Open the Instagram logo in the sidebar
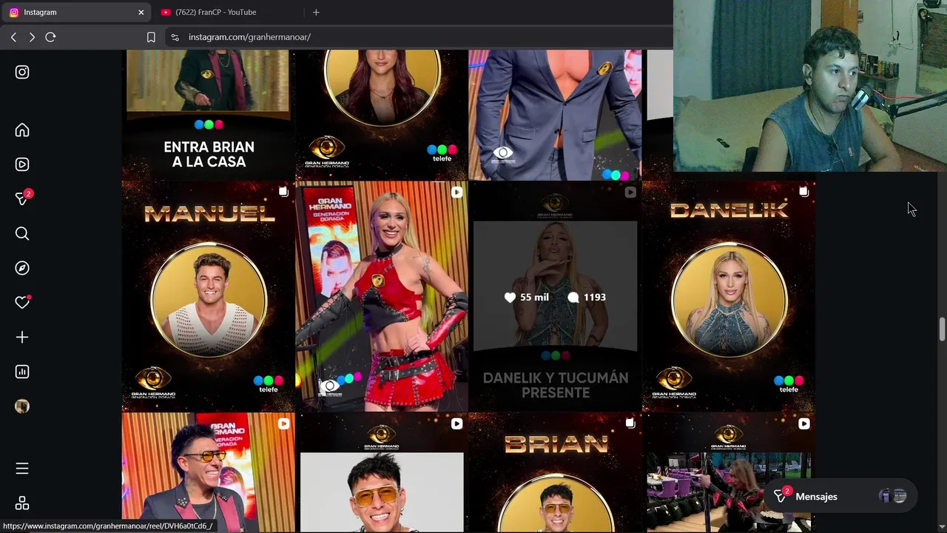Viewport: 947px width, 533px height. pos(22,72)
